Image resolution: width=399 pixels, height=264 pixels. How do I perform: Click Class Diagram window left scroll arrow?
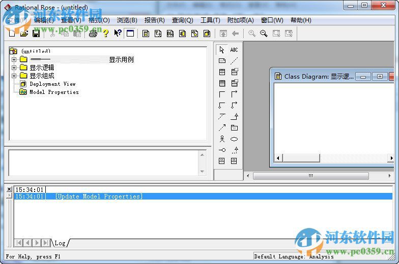point(278,158)
